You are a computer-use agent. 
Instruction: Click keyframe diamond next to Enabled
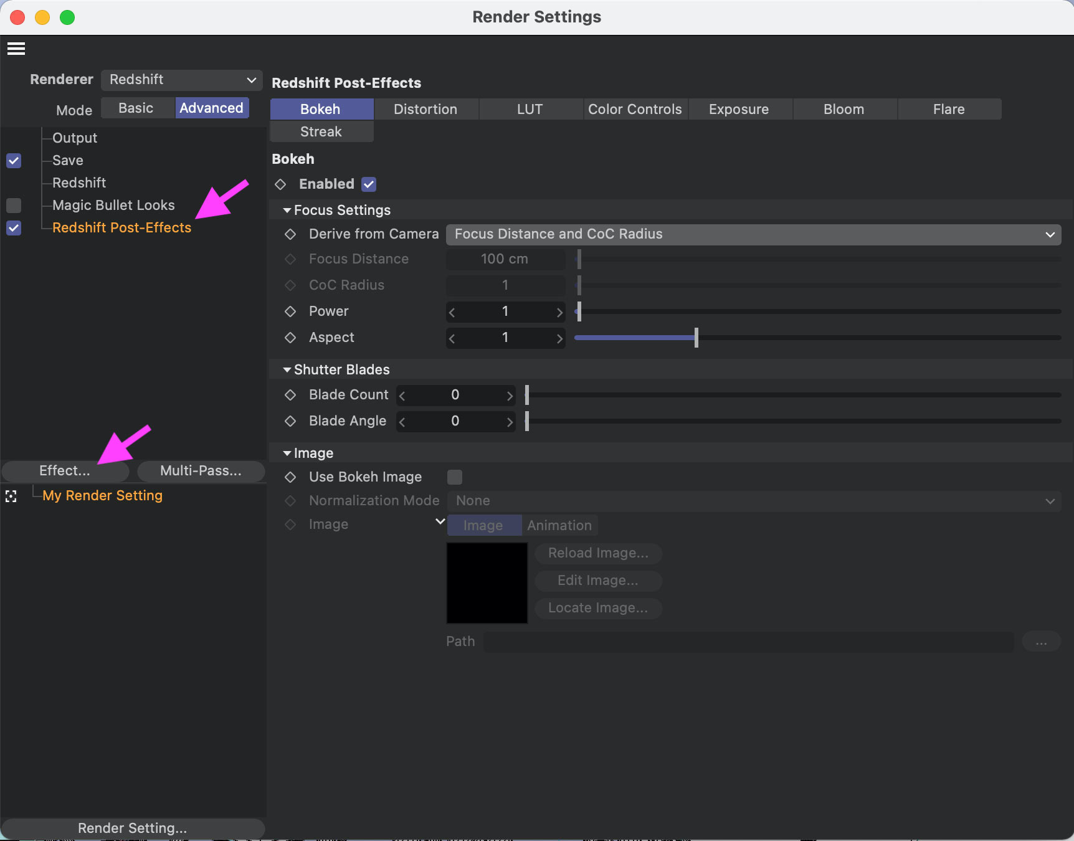(x=280, y=184)
